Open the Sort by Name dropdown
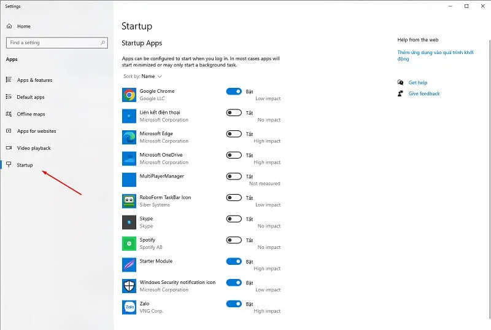491x330 pixels. coord(151,77)
